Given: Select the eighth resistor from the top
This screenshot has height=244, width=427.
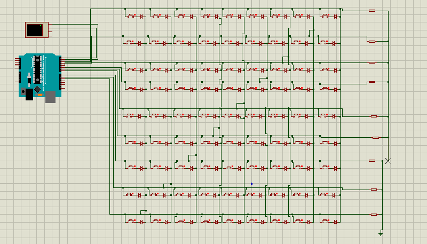Looking at the screenshot, I should click(x=374, y=189).
